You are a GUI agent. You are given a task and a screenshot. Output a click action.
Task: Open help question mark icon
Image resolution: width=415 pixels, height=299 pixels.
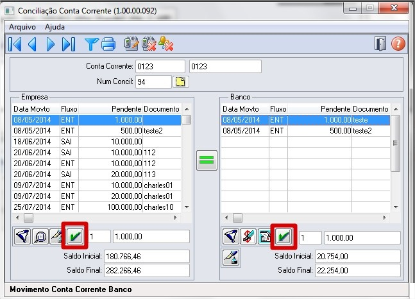(x=398, y=44)
